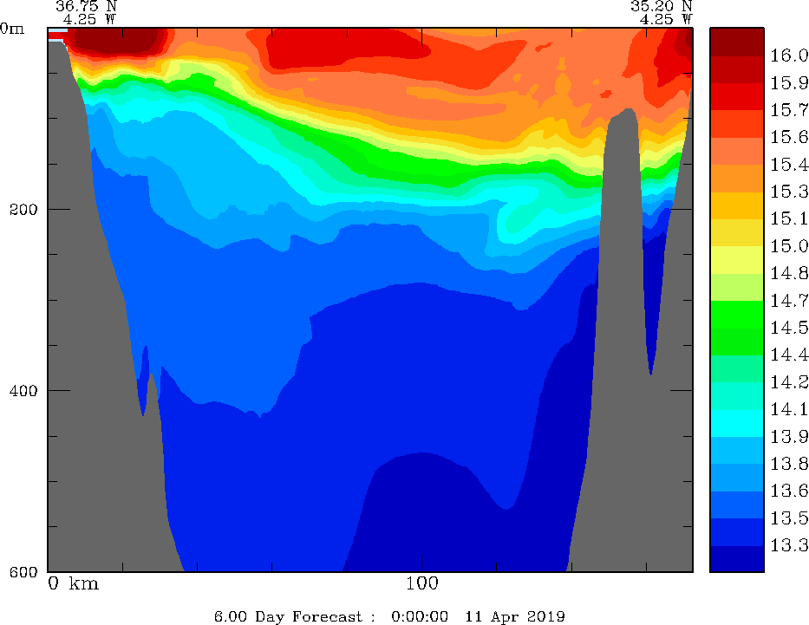
Task: Pick the sea-green swatch between 14.4 and 14.2
Action: click(737, 368)
